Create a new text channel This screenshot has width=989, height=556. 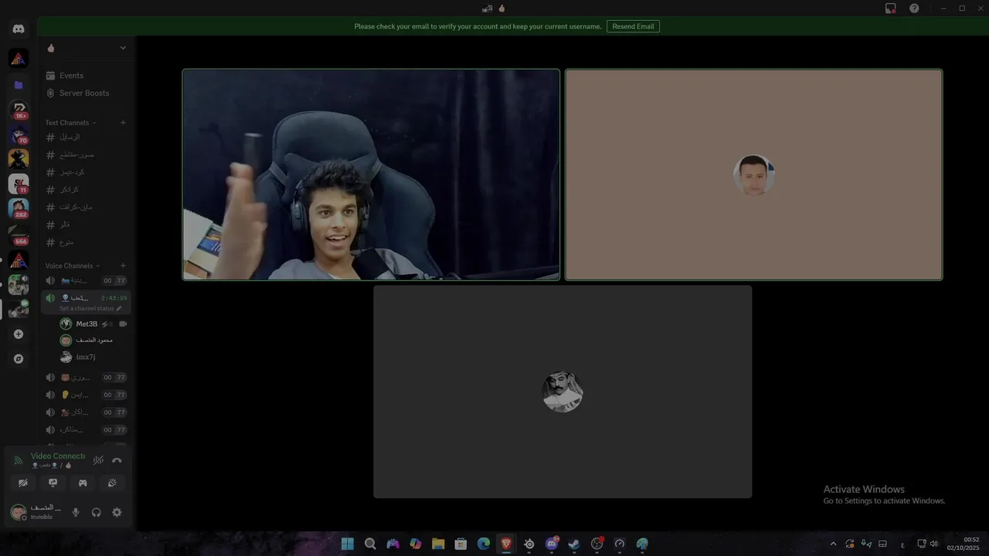pos(123,123)
